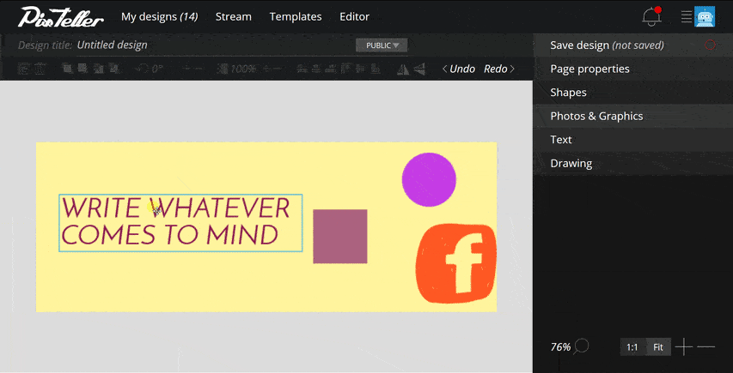The width and height of the screenshot is (733, 373).
Task: Expand the Shapes panel
Action: [633, 93]
